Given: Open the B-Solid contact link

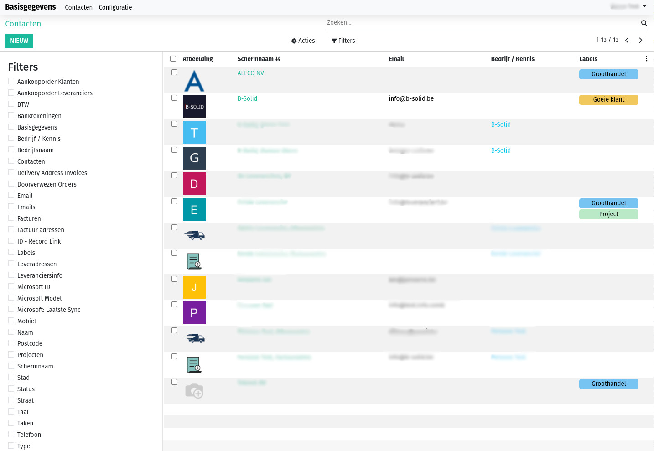Looking at the screenshot, I should (x=247, y=98).
